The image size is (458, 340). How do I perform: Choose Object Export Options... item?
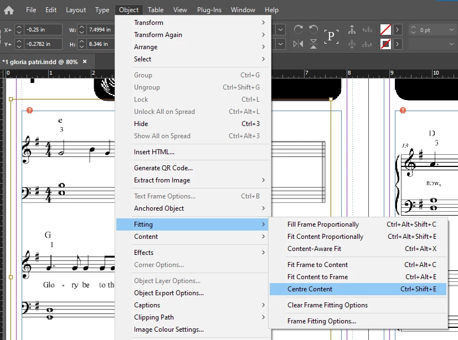pos(193,293)
